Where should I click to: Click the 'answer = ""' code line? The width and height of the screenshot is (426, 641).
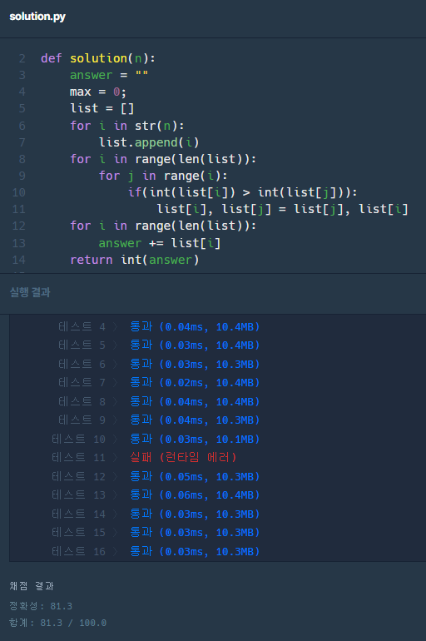pyautogui.click(x=109, y=75)
